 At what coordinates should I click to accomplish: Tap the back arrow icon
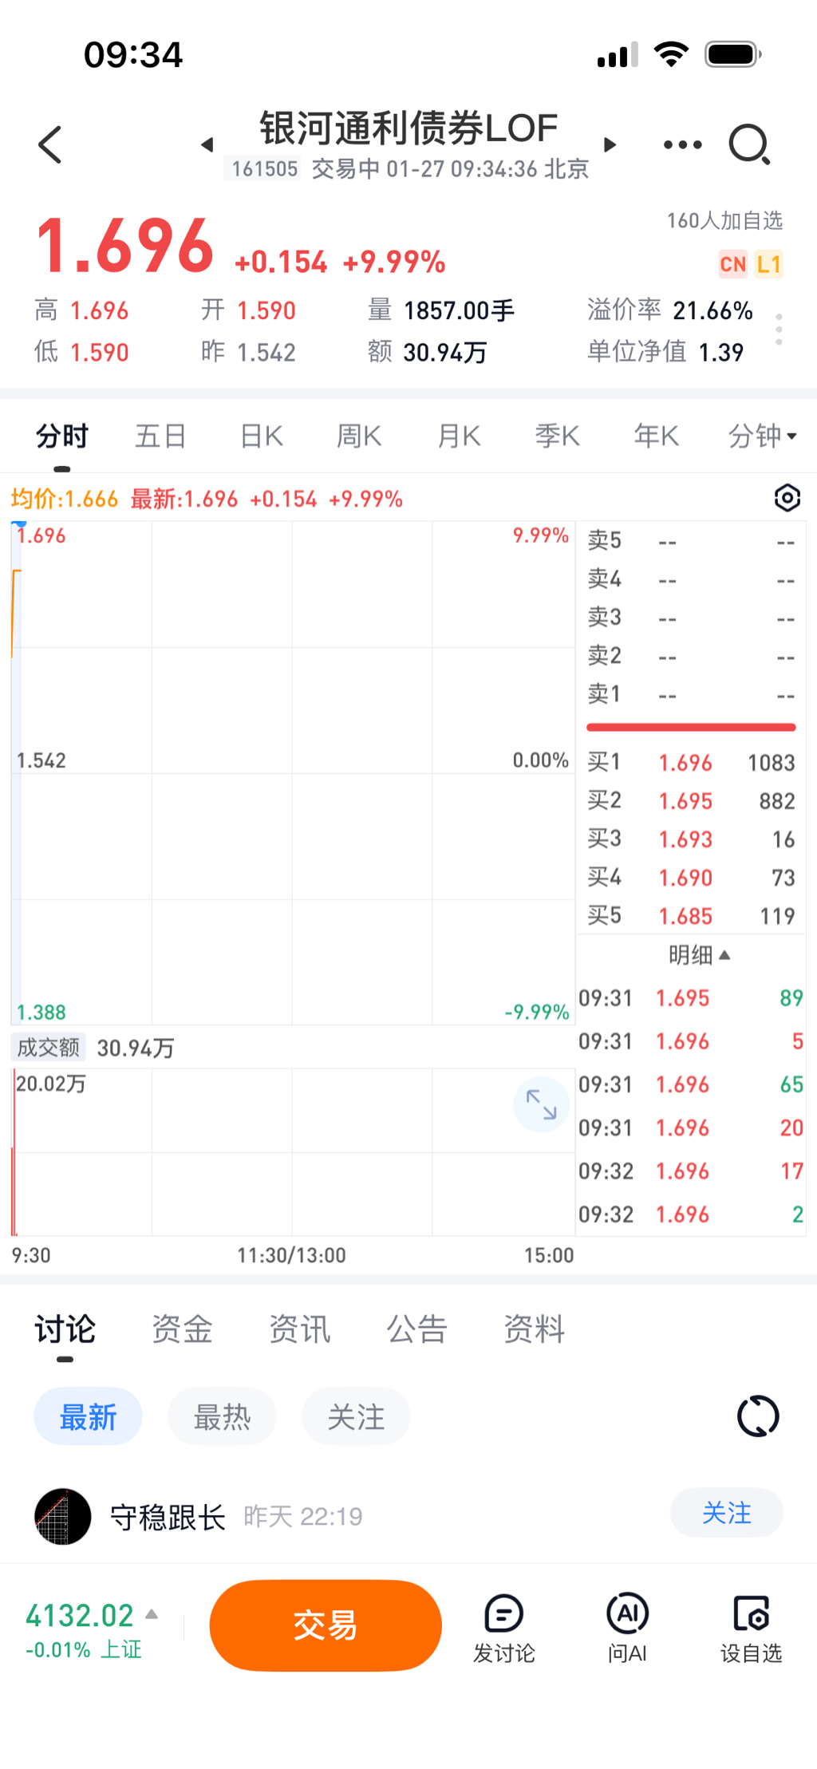point(50,145)
